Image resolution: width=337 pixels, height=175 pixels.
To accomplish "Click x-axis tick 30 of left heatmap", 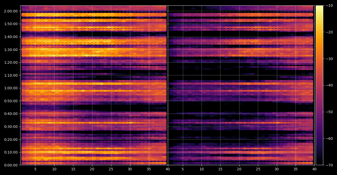I will point(130,169).
